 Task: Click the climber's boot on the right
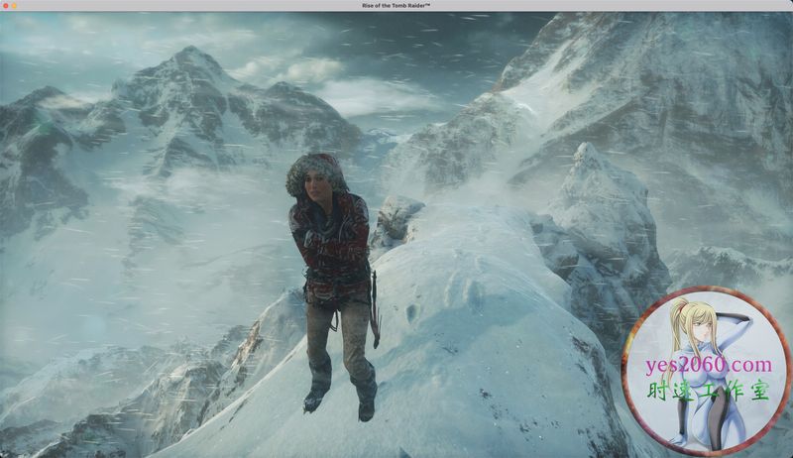coord(366,405)
